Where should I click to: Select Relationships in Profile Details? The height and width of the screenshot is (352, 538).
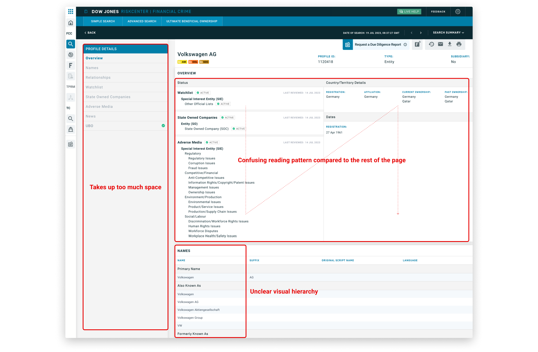(126, 78)
